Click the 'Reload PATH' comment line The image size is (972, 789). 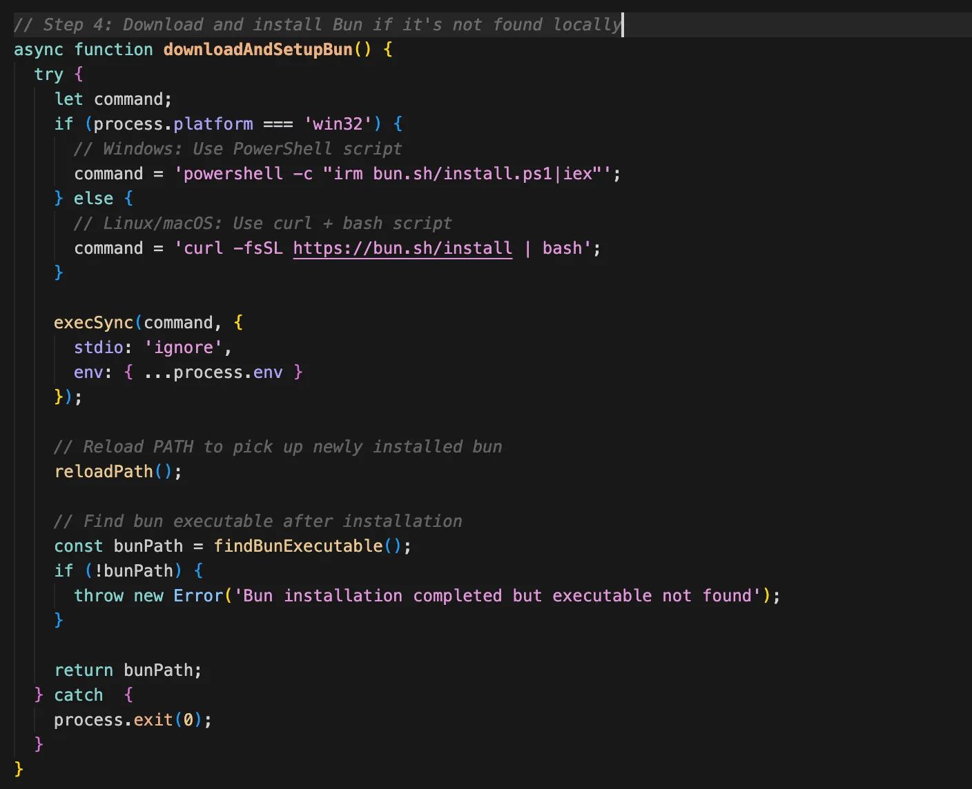pos(278,447)
